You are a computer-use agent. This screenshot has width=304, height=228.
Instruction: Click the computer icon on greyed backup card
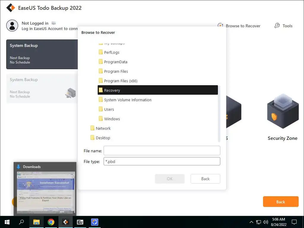pos(70,93)
